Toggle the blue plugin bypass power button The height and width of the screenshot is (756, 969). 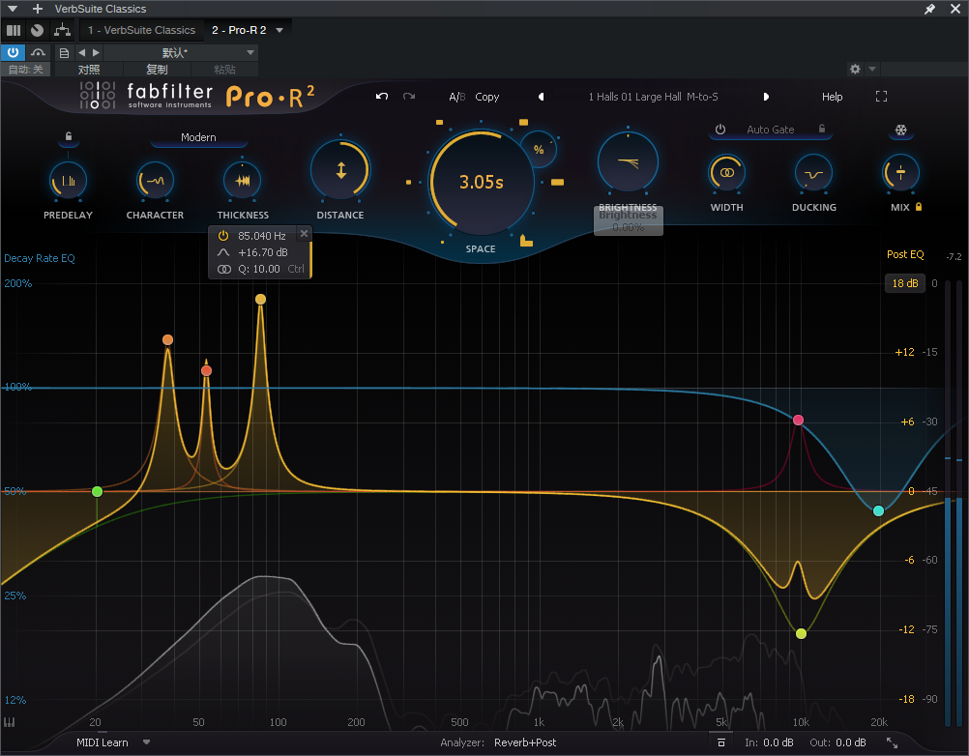(11, 52)
